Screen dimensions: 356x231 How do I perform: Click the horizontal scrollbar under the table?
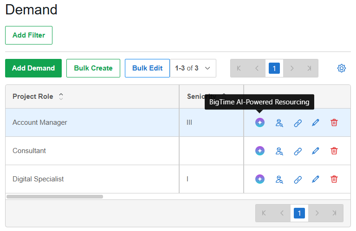coord(55,197)
